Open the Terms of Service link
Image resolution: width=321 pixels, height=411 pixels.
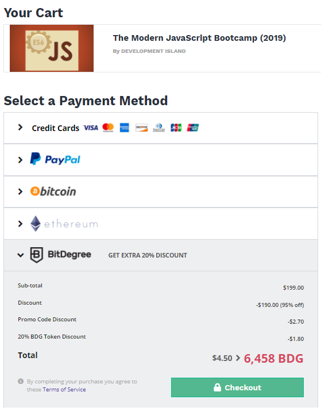click(x=64, y=390)
